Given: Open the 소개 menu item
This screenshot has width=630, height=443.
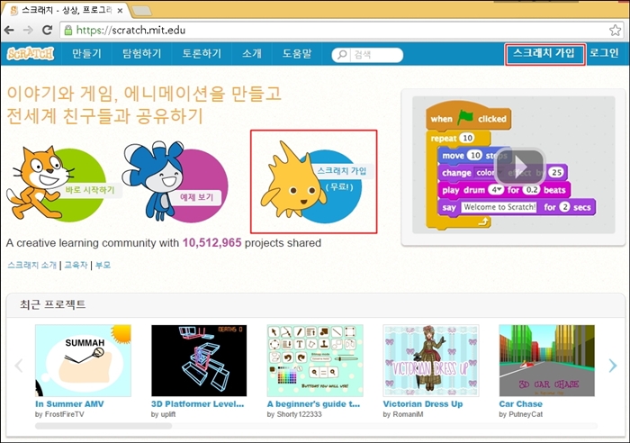Looking at the screenshot, I should point(252,53).
